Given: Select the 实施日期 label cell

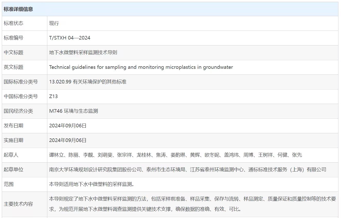Looking at the screenshot, I should coord(24,140).
